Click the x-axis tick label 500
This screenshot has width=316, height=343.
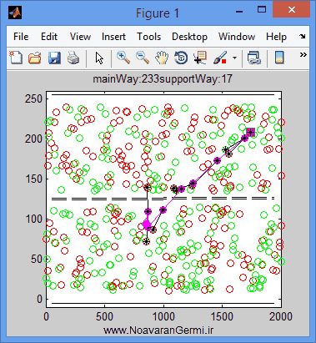pos(105,316)
